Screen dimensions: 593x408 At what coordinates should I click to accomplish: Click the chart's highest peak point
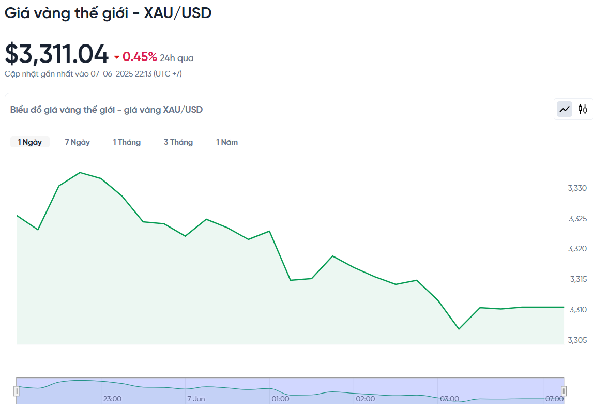tap(80, 173)
